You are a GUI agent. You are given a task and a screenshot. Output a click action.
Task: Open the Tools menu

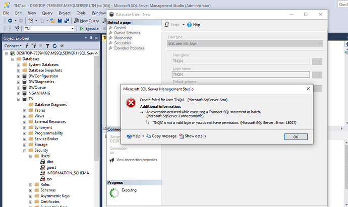(81, 13)
